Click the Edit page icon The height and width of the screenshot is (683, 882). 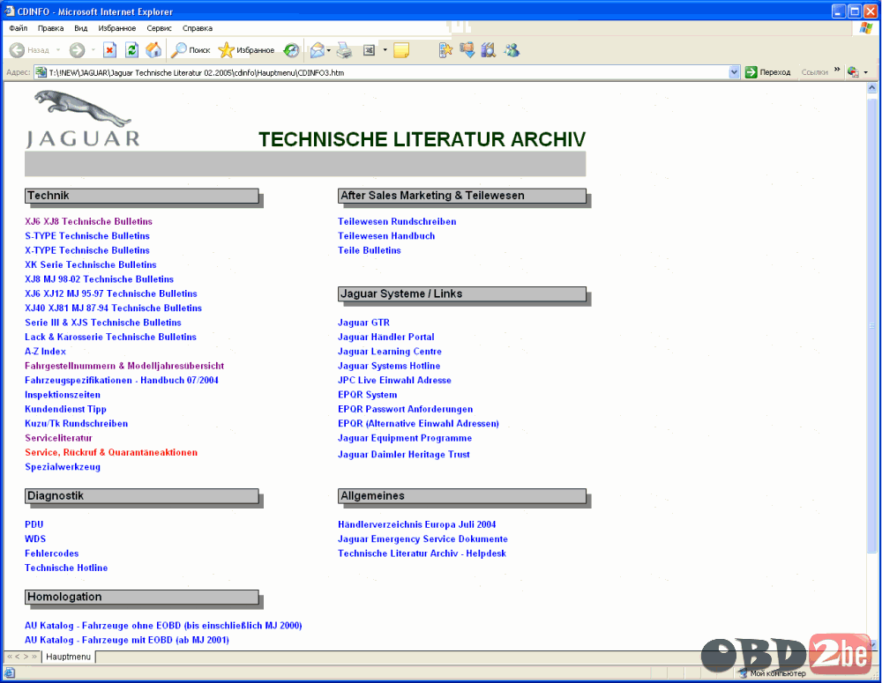pos(369,50)
